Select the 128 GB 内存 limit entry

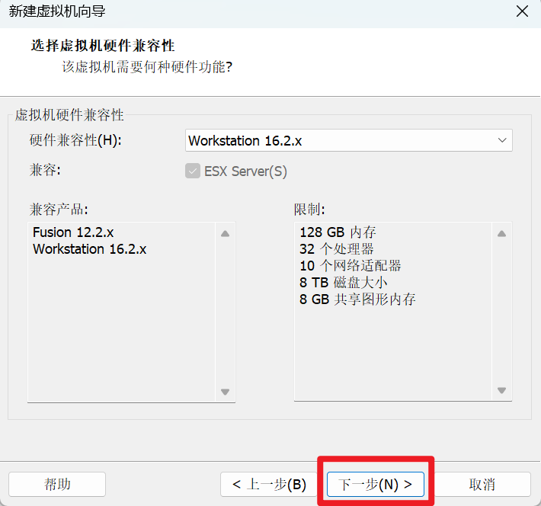tap(338, 232)
